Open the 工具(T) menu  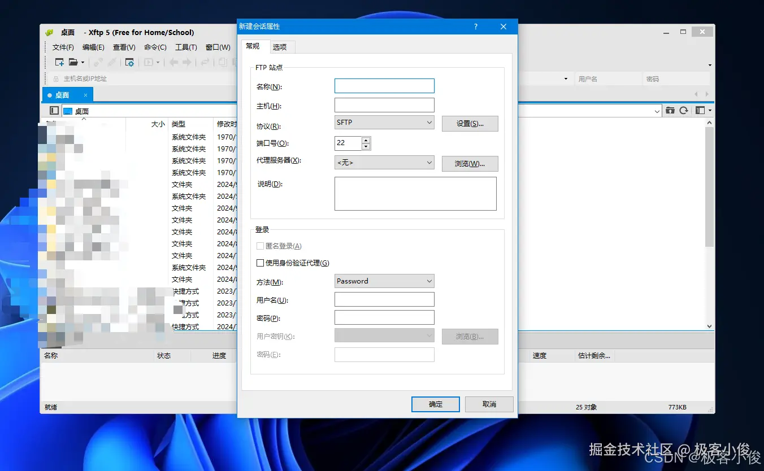point(186,47)
